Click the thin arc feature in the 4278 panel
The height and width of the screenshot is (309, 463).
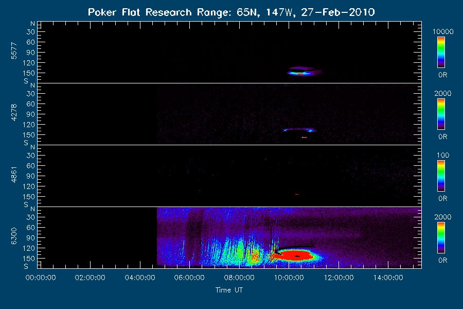click(299, 129)
